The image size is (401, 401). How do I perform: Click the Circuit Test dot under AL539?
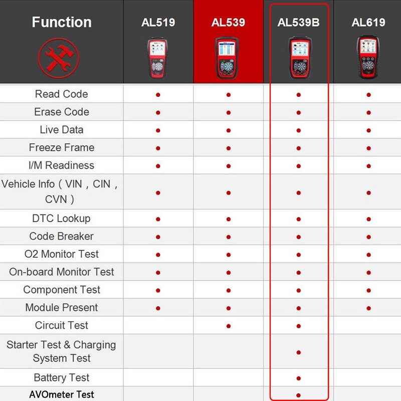[229, 326]
